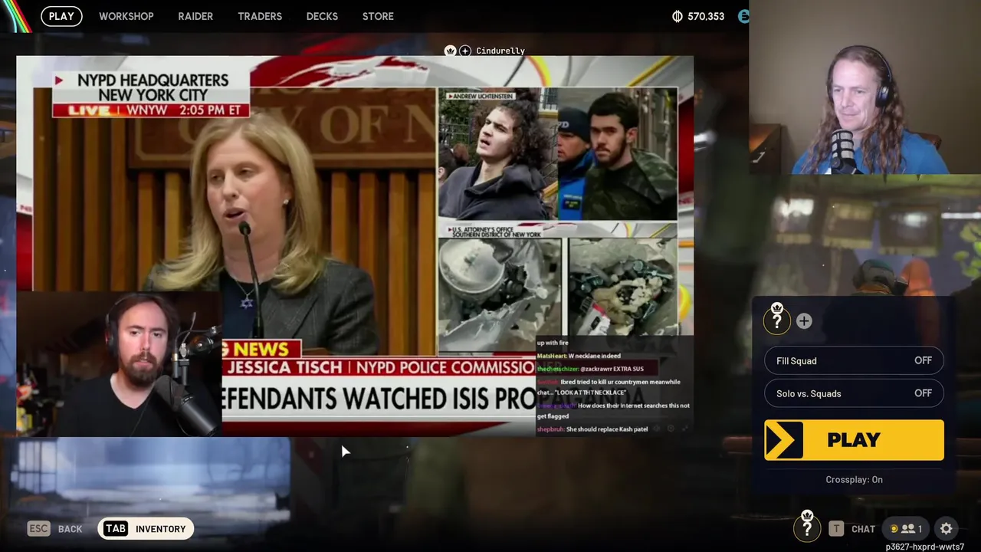Click the embedded news stream video
The image size is (981, 552).
click(x=355, y=245)
